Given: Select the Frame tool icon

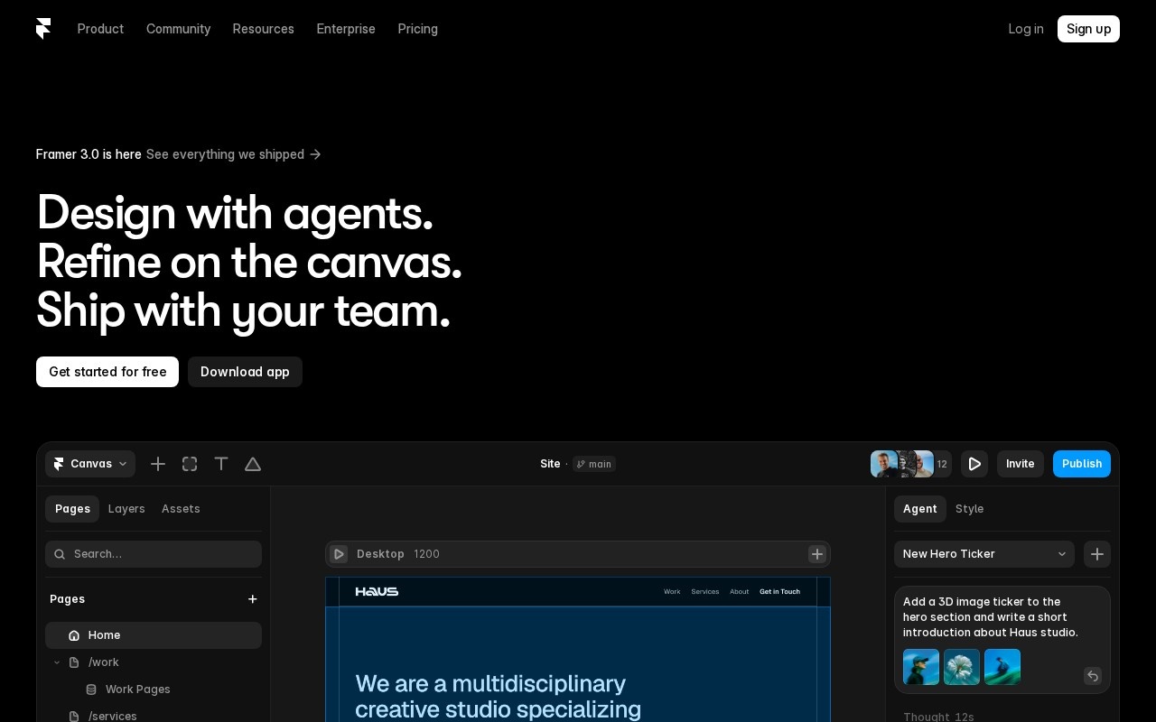Looking at the screenshot, I should point(190,464).
